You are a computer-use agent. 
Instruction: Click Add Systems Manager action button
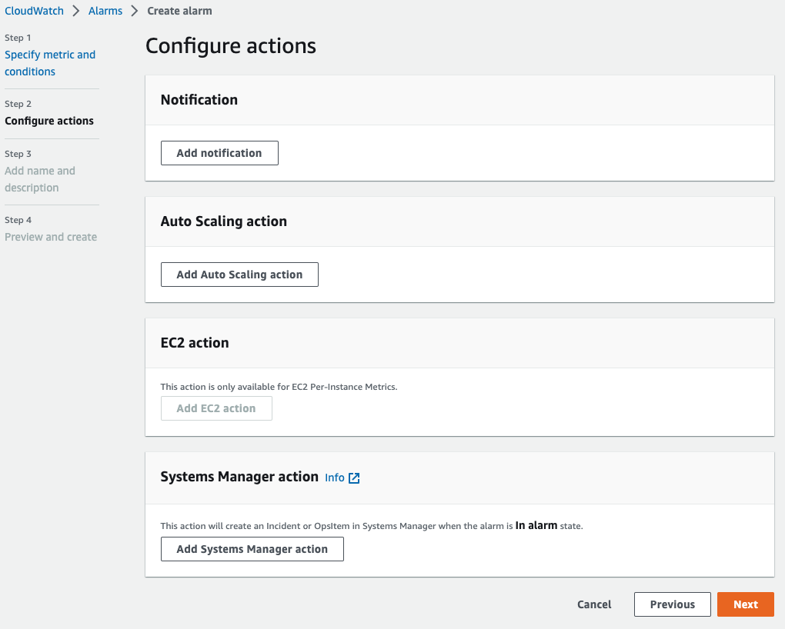[252, 549]
